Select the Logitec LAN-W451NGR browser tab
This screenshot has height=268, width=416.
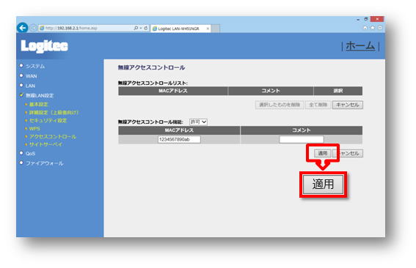pos(180,29)
